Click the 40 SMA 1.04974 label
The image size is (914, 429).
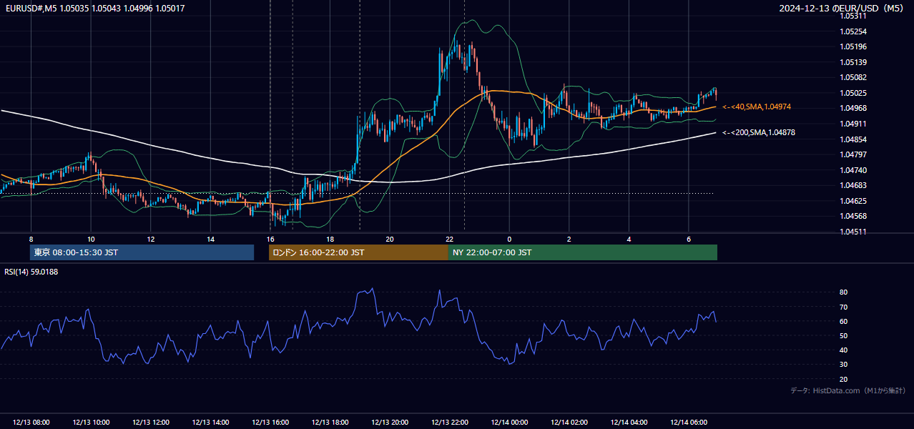tap(757, 107)
